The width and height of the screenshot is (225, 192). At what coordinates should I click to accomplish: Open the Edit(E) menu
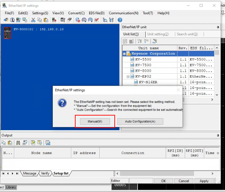click(23, 13)
